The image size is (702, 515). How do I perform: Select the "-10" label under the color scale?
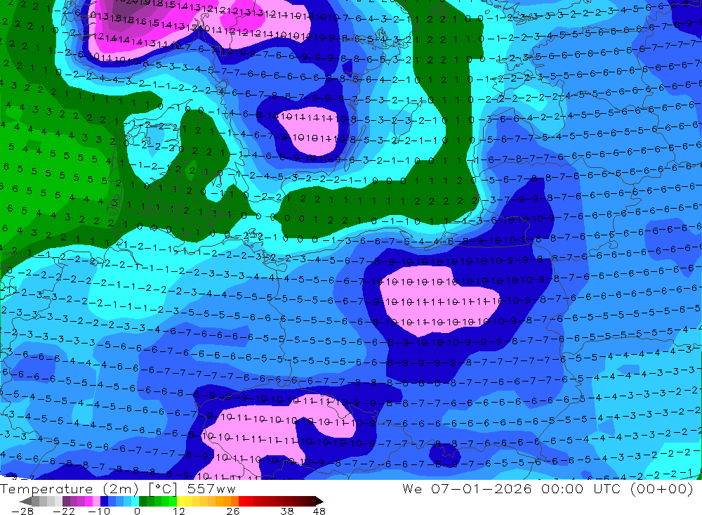pyautogui.click(x=99, y=511)
